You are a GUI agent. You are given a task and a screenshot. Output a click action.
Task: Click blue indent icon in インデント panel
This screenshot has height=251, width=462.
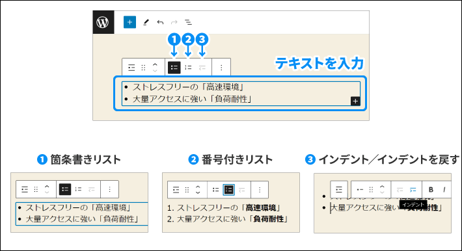[413, 190]
